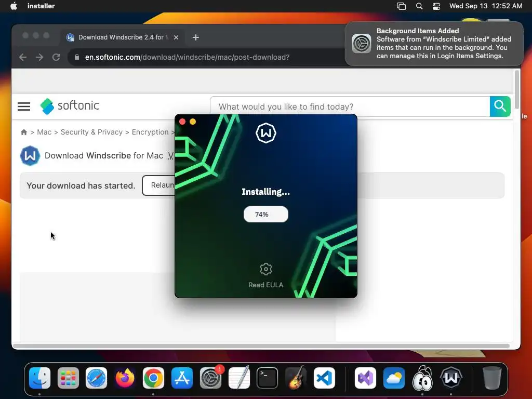Image resolution: width=532 pixels, height=399 pixels.
Task: Click the 'Your download has started.' text
Action: click(x=81, y=185)
